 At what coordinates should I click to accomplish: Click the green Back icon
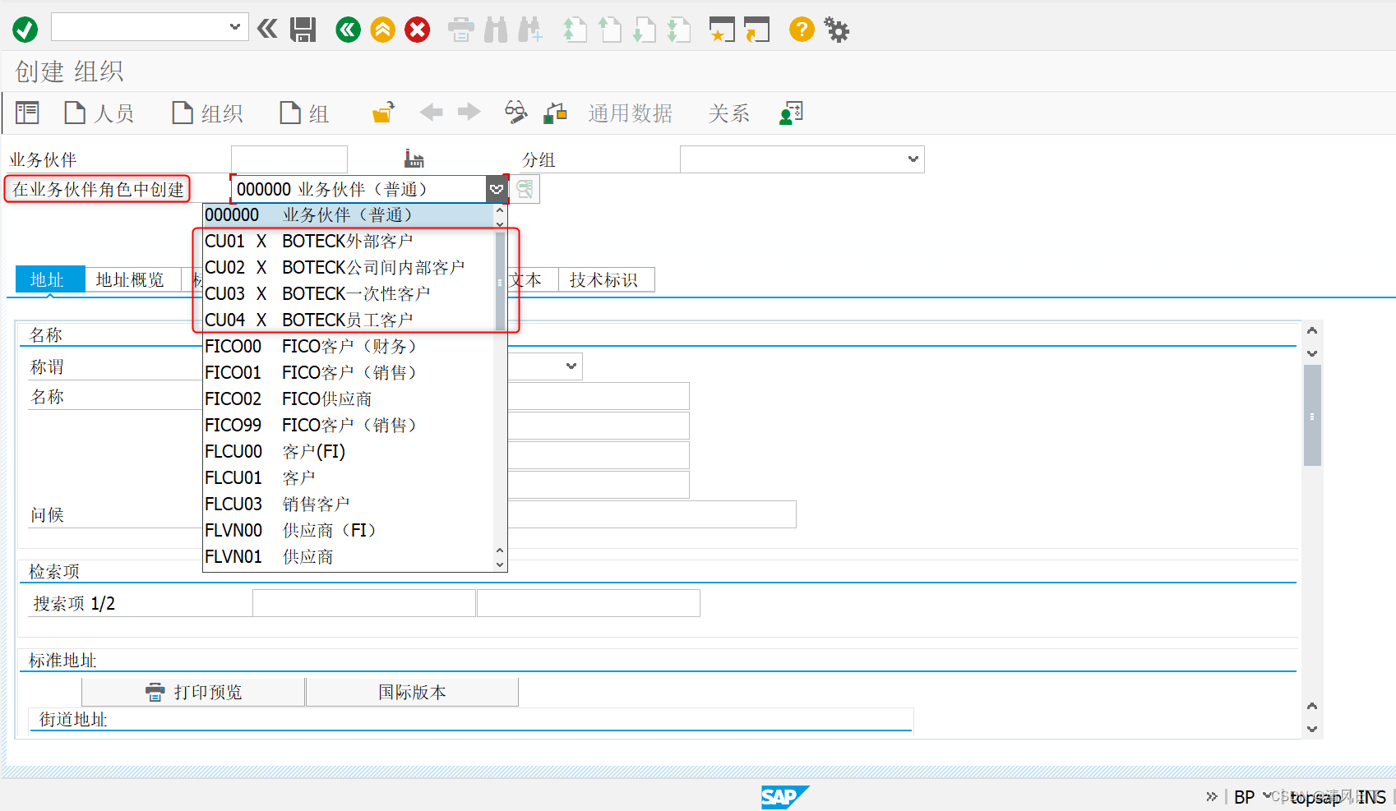(x=349, y=30)
